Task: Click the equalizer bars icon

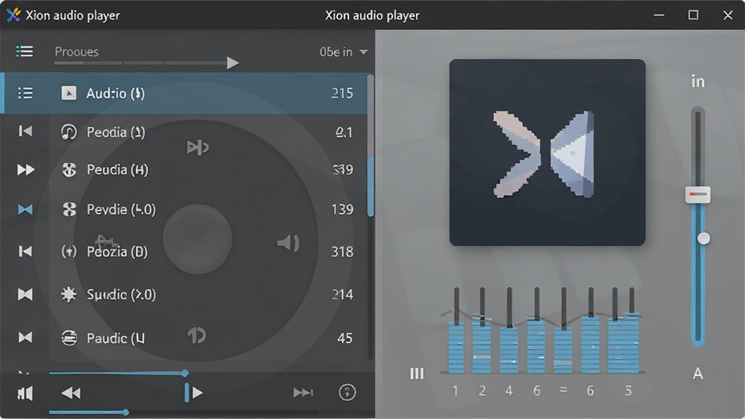Action: pos(417,374)
